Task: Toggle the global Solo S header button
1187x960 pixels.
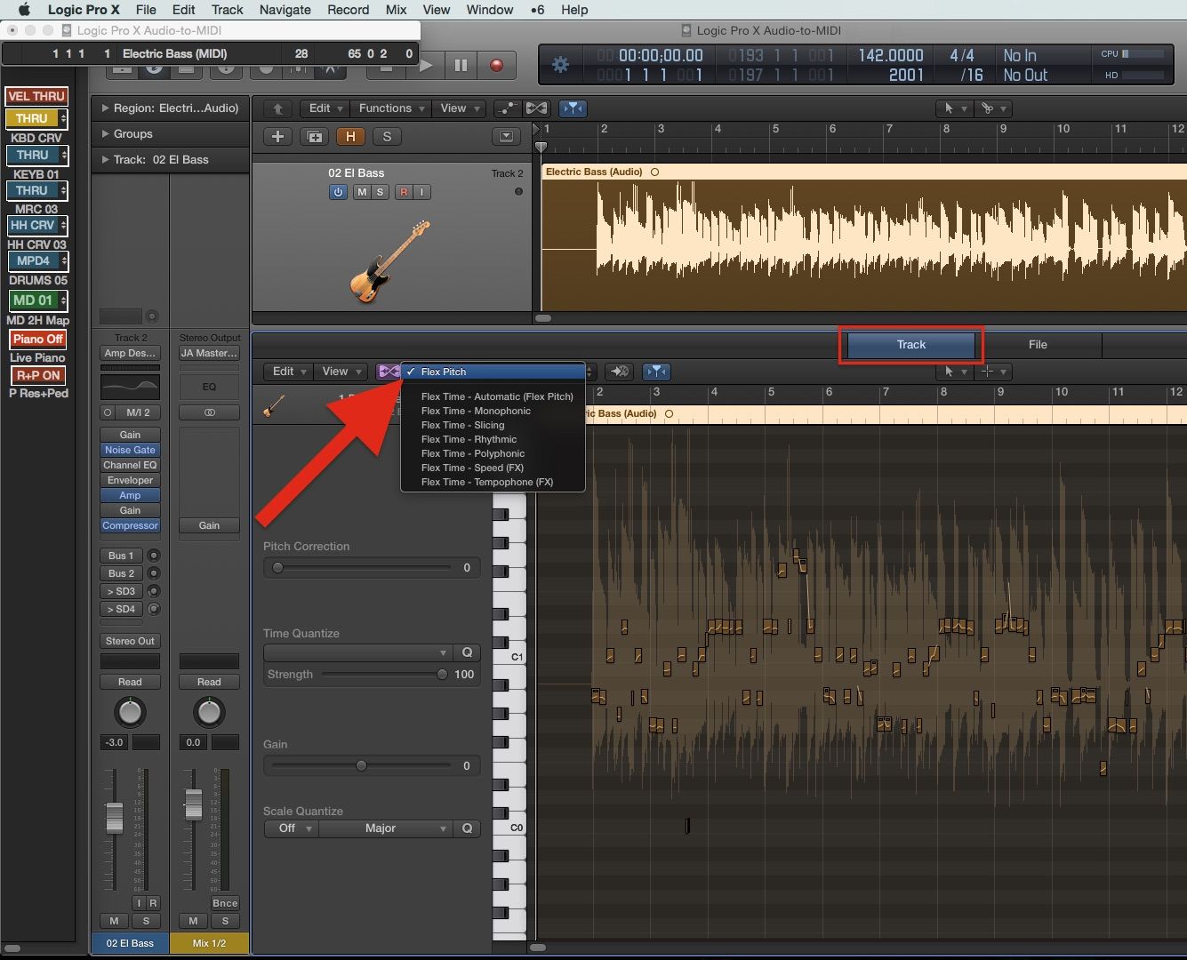Action: pyautogui.click(x=386, y=137)
